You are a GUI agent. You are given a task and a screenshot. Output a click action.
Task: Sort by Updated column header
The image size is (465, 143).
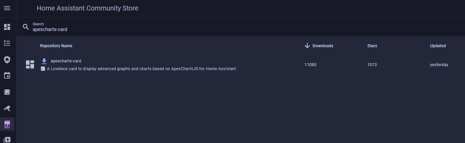438,46
